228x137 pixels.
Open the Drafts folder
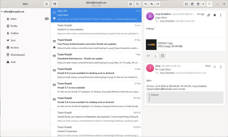coord(14,26)
